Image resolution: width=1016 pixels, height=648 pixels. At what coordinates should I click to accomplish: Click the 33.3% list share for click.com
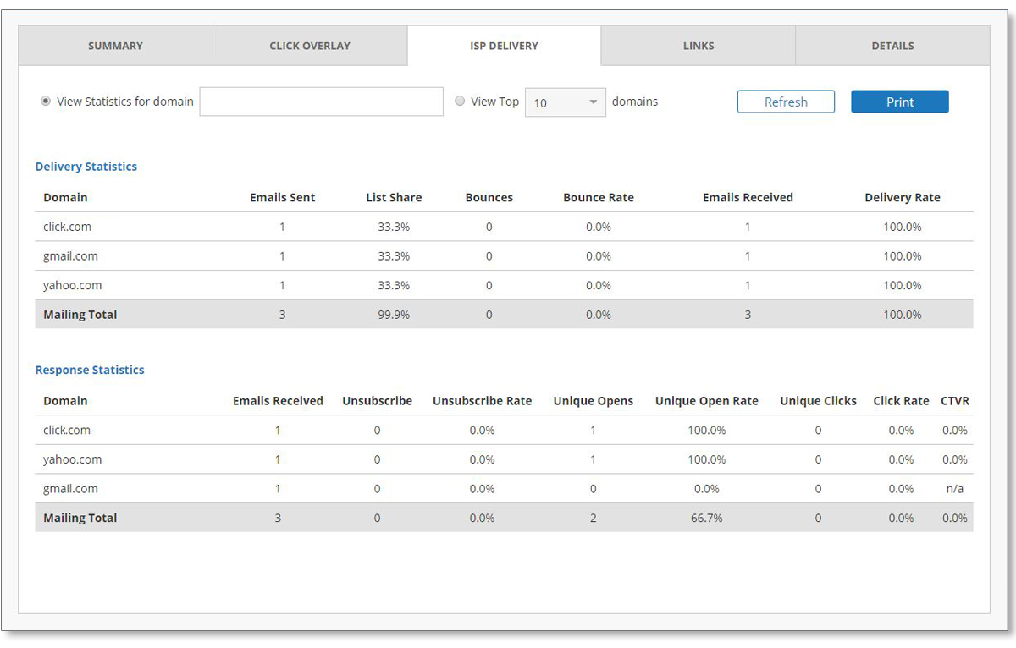tap(394, 227)
